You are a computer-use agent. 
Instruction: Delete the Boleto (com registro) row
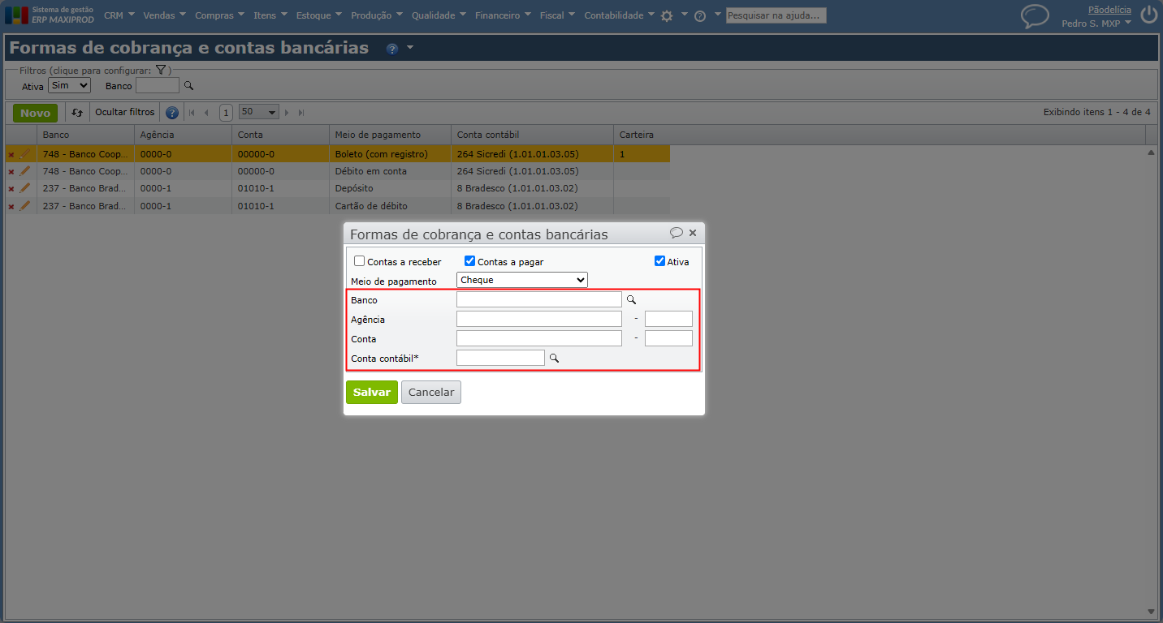11,154
